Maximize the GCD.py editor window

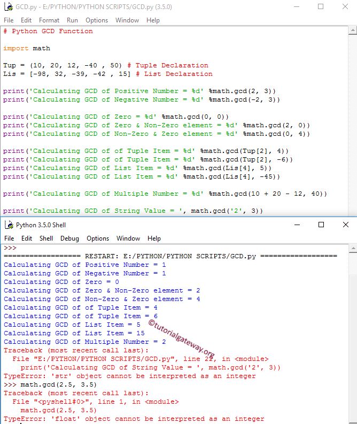[x=321, y=6]
